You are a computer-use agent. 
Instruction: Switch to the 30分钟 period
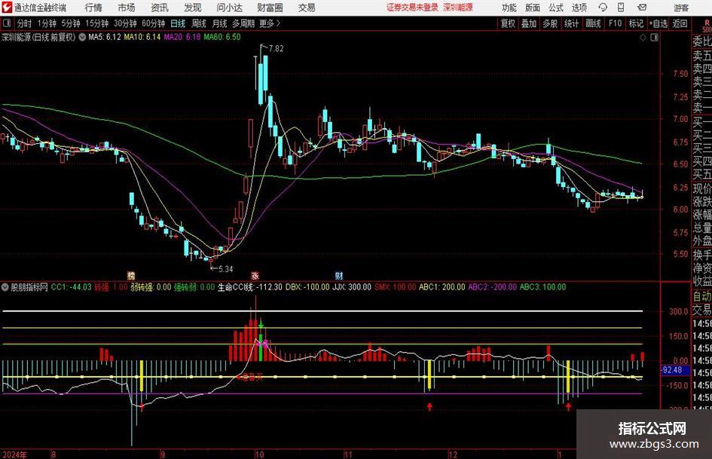click(x=125, y=23)
